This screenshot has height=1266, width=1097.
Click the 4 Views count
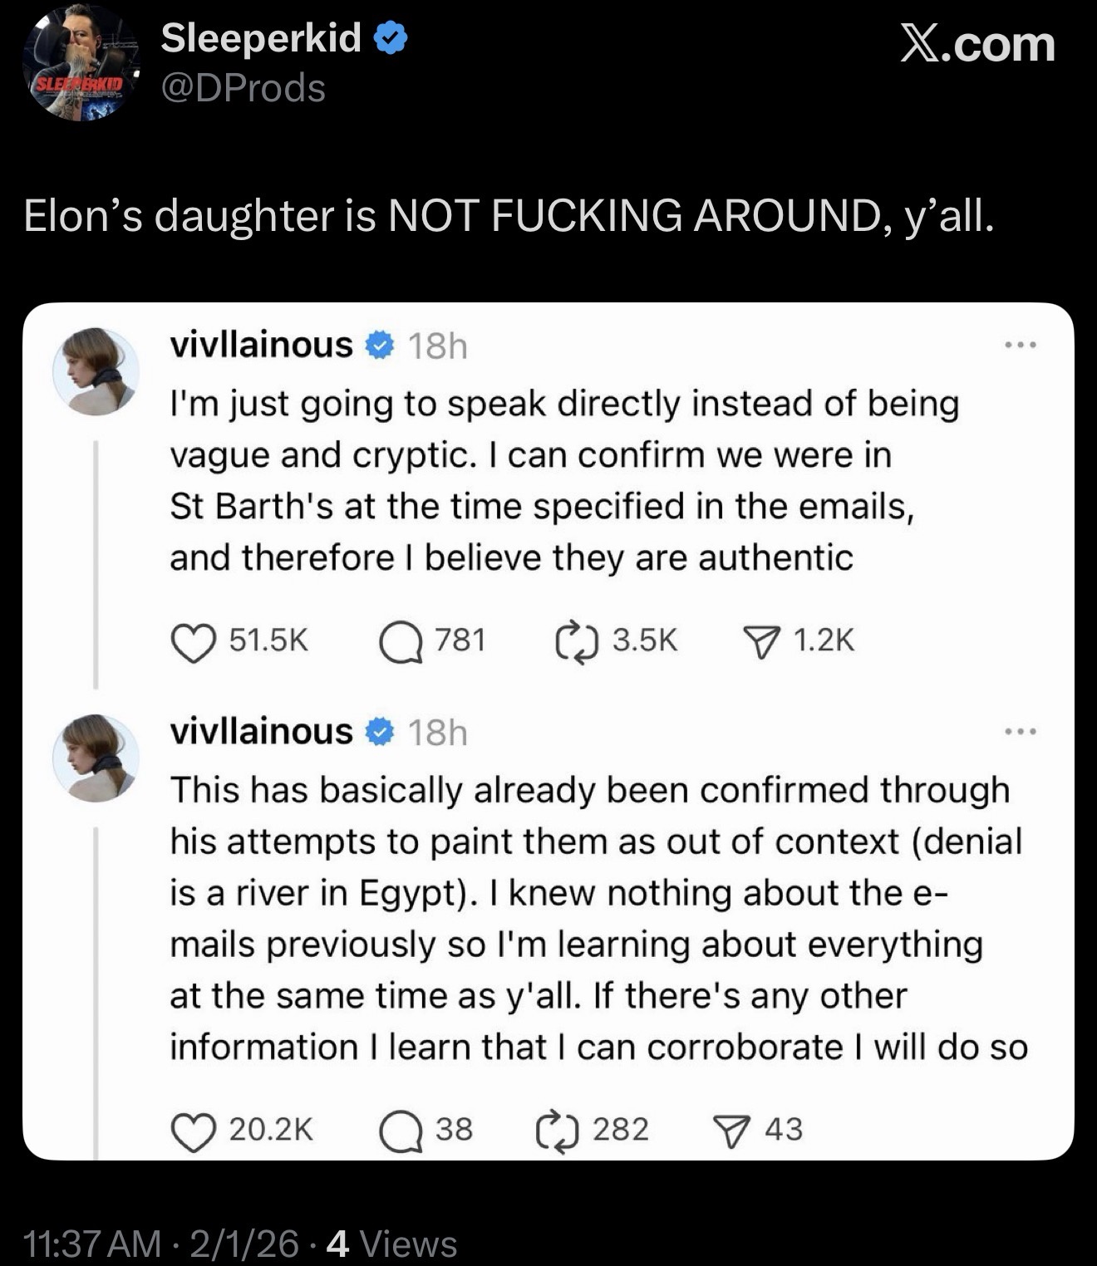pyautogui.click(x=392, y=1244)
